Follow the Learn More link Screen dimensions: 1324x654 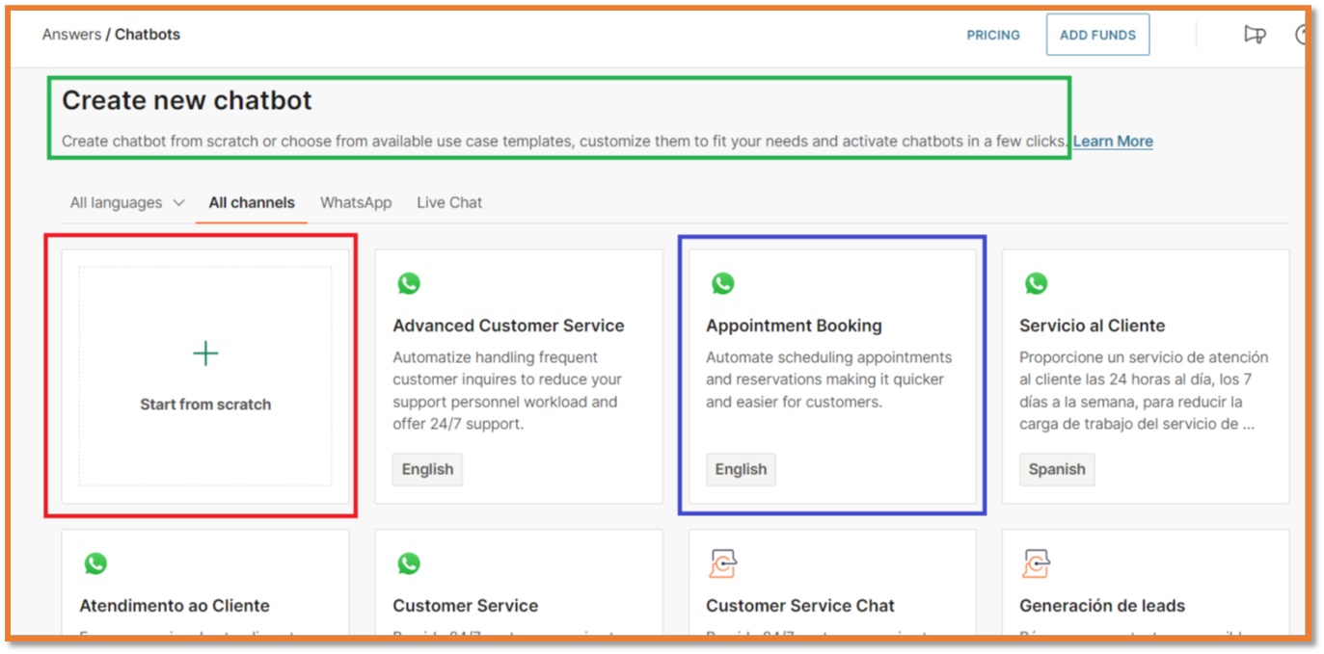[x=1113, y=142]
